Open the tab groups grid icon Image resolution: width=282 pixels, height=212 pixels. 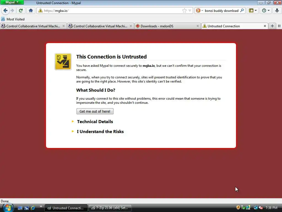[279, 26]
